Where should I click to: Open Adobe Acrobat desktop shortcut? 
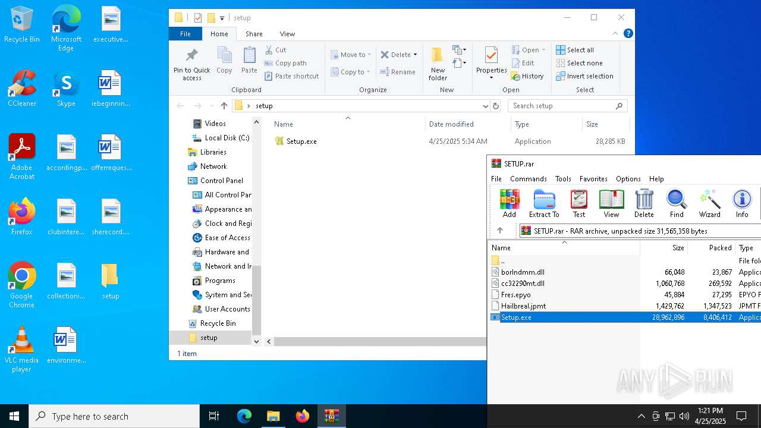point(22,156)
